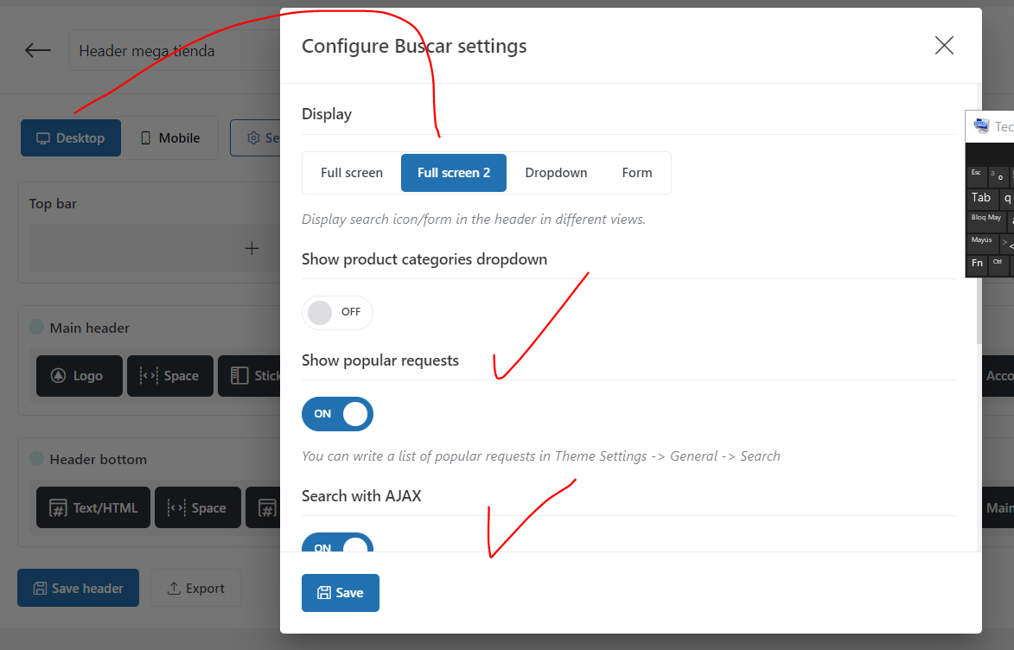Toggle Show product categories dropdown switch

click(x=337, y=312)
